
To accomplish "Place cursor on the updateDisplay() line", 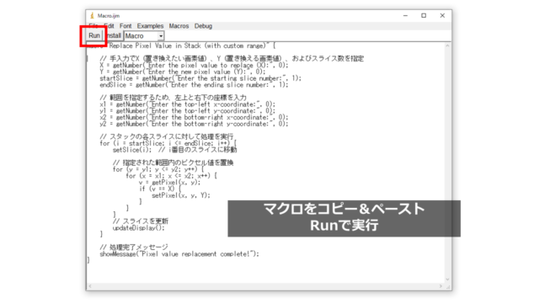I will (138, 228).
